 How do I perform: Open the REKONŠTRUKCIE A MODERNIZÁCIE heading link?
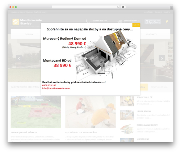coord(81,132)
